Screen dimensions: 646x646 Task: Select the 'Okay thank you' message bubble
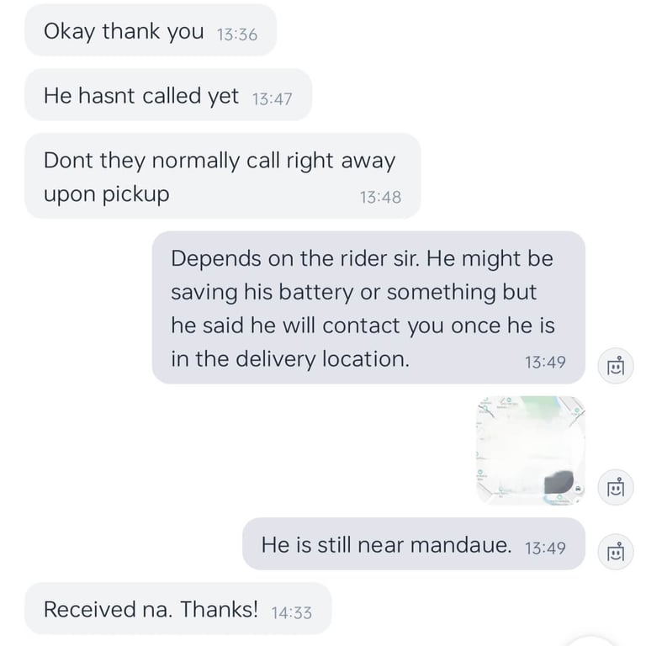[151, 30]
